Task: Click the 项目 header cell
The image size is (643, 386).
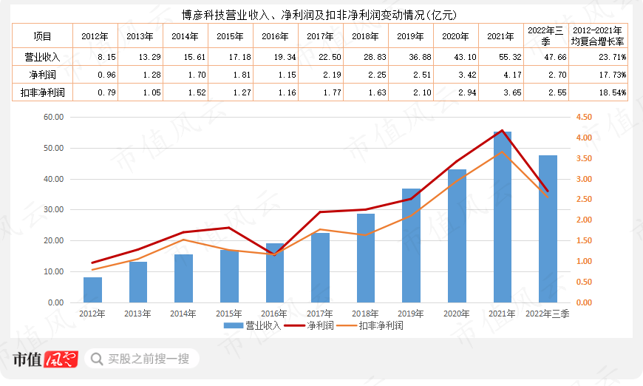Action: click(x=42, y=36)
